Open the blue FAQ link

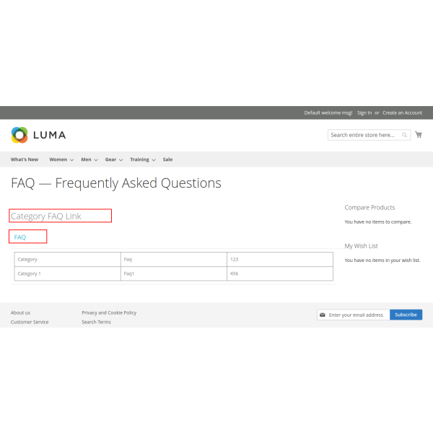point(20,237)
